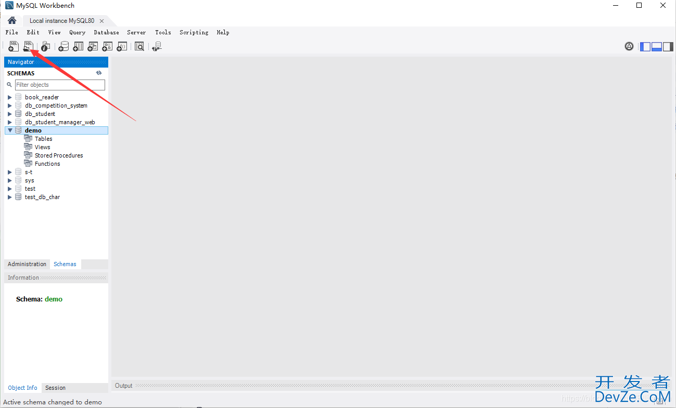The image size is (676, 408).
Task: Toggle the right sidebar panel
Action: [x=668, y=46]
